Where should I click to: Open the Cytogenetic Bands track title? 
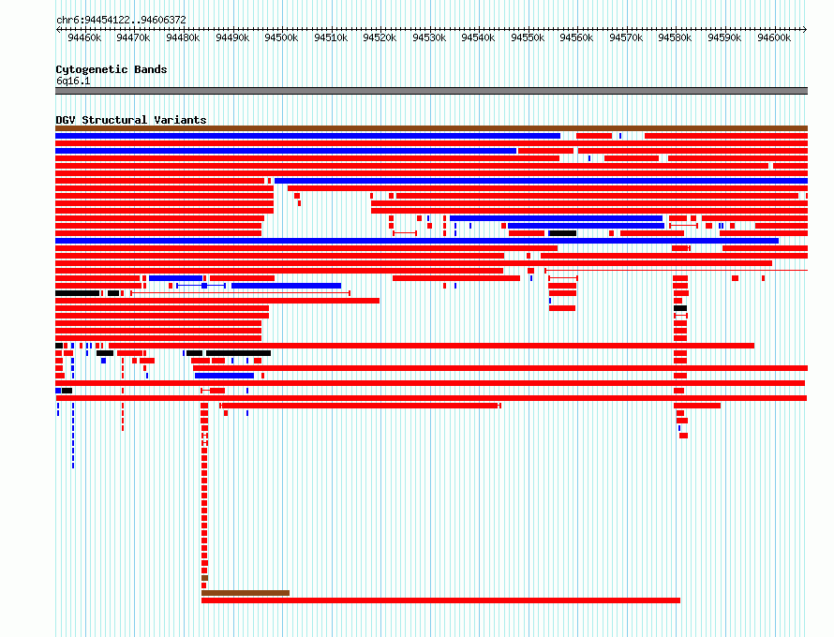[112, 69]
